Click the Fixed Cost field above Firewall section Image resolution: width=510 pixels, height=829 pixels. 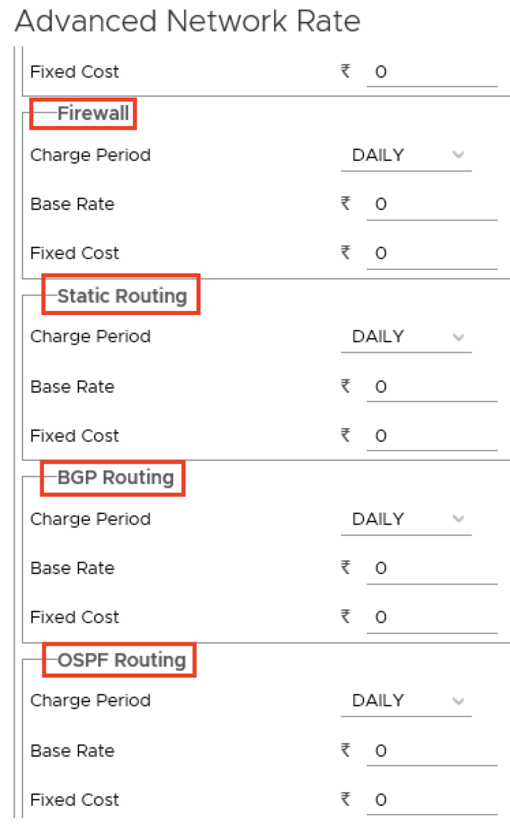(432, 72)
